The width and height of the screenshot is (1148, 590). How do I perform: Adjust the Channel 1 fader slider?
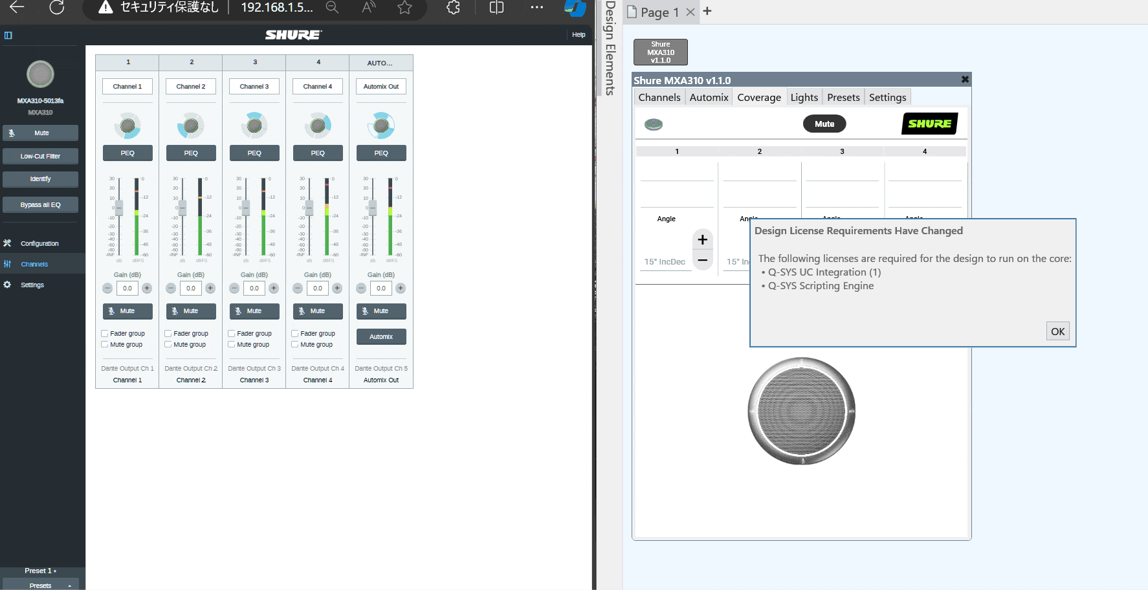(x=119, y=208)
